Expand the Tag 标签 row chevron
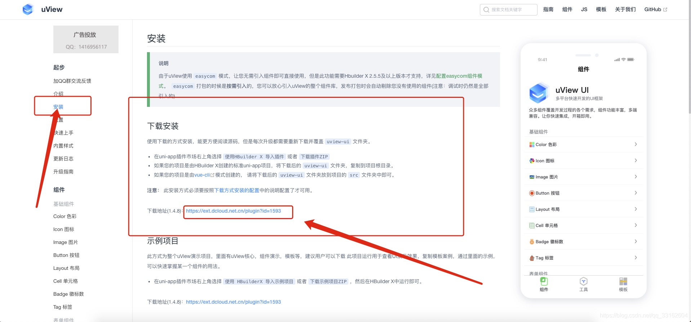 [636, 258]
